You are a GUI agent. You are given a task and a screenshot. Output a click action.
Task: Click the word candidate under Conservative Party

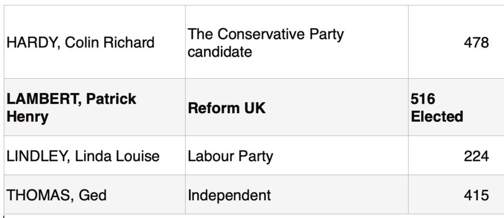pos(220,52)
